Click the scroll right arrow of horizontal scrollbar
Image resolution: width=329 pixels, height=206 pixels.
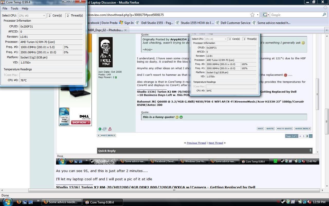click(x=323, y=191)
